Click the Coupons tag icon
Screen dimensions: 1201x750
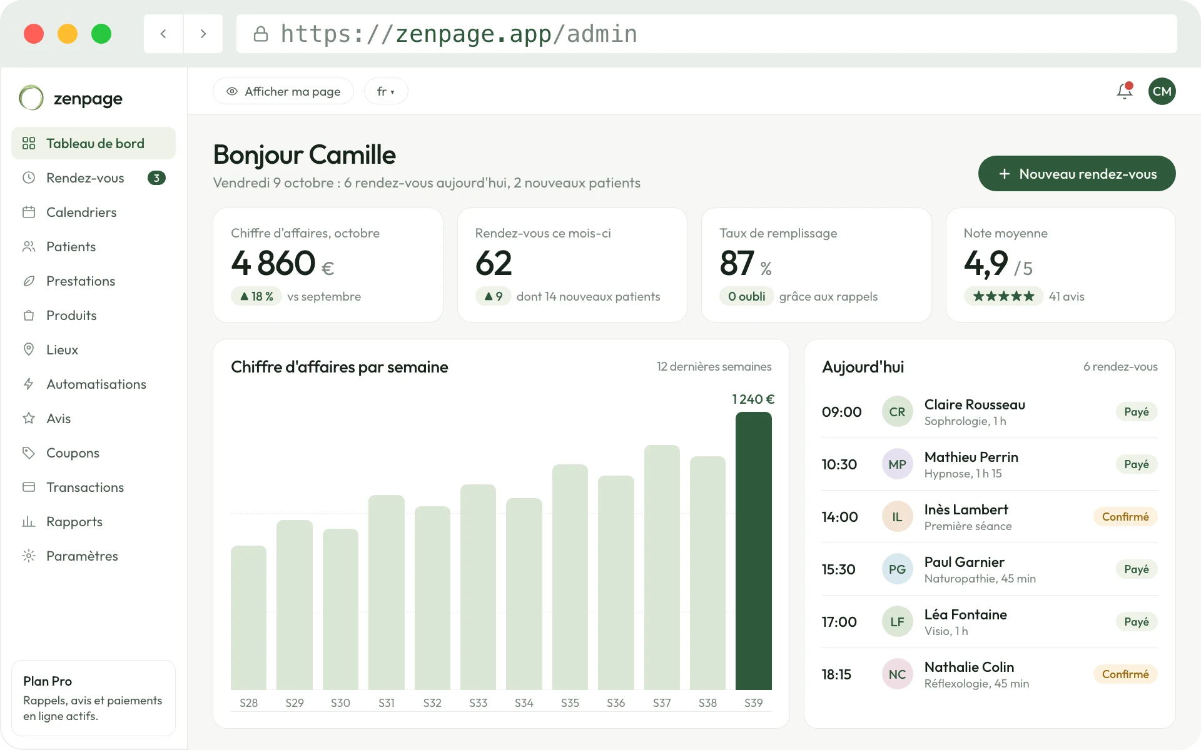tap(29, 453)
